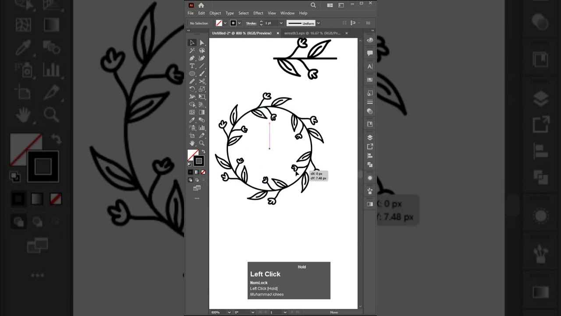The image size is (561, 316).
Task: Click the Search magnifier in title bar
Action: point(313,5)
